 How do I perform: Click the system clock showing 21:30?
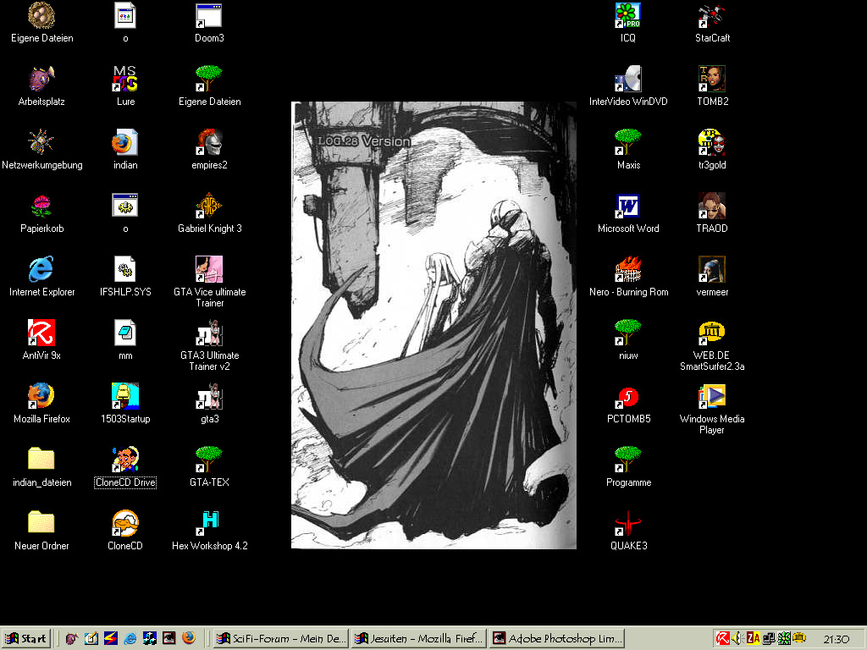click(x=836, y=639)
